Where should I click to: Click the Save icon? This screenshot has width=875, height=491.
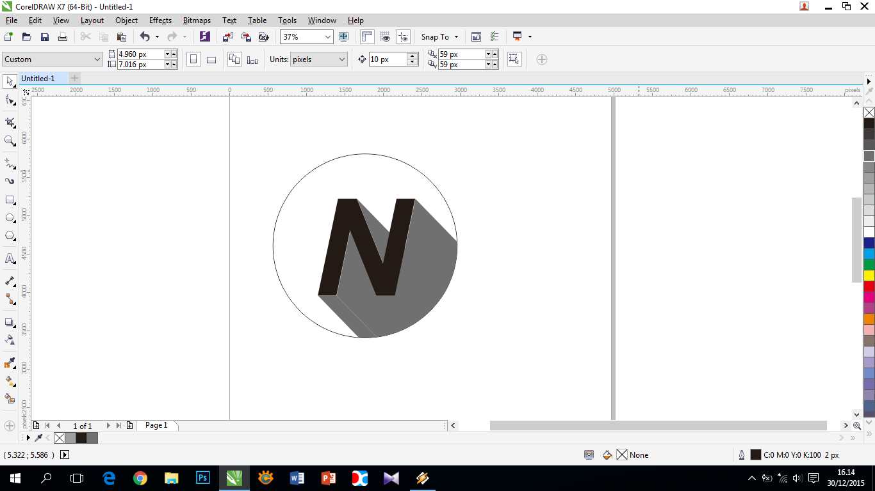45,37
